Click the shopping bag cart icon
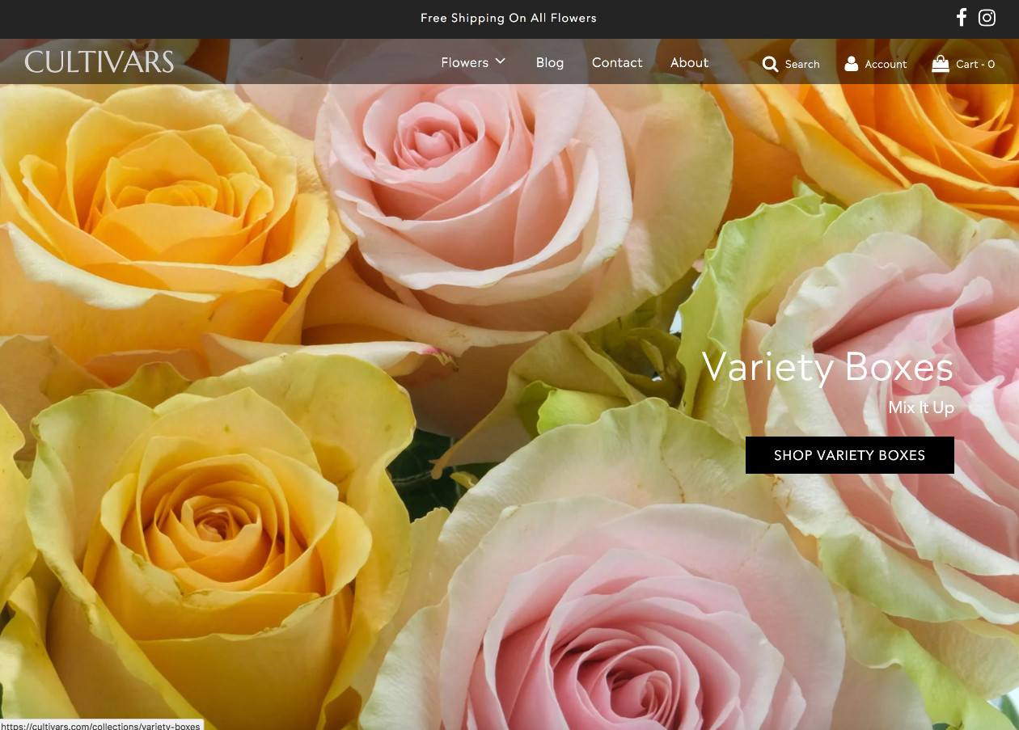The height and width of the screenshot is (730, 1019). [940, 63]
